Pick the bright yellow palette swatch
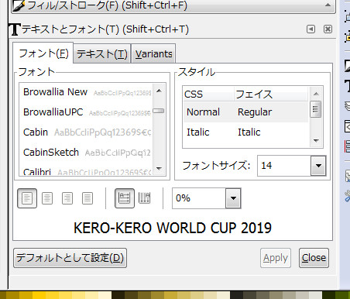This screenshot has width=350, height=299. pos(39,295)
